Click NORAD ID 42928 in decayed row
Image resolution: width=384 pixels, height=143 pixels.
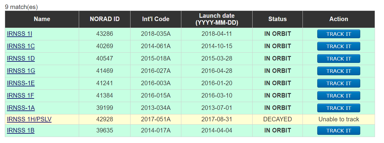(x=105, y=120)
